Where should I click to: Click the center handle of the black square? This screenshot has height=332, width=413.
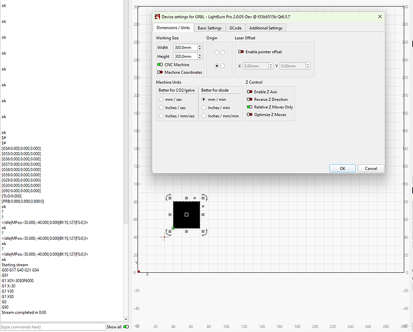(187, 215)
